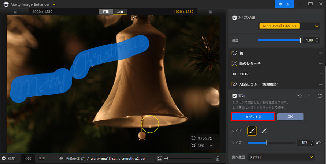Click the 画像全体 (2) breadcrumb

click(75, 159)
